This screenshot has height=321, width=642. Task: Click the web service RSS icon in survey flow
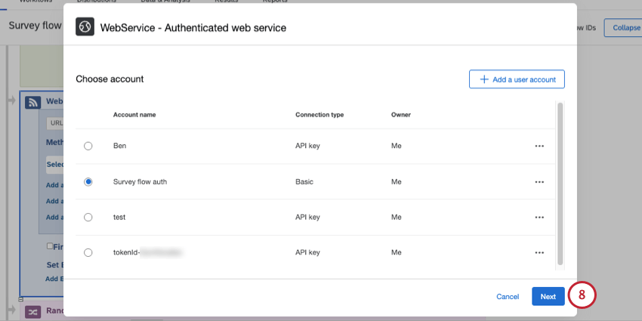coord(32,102)
